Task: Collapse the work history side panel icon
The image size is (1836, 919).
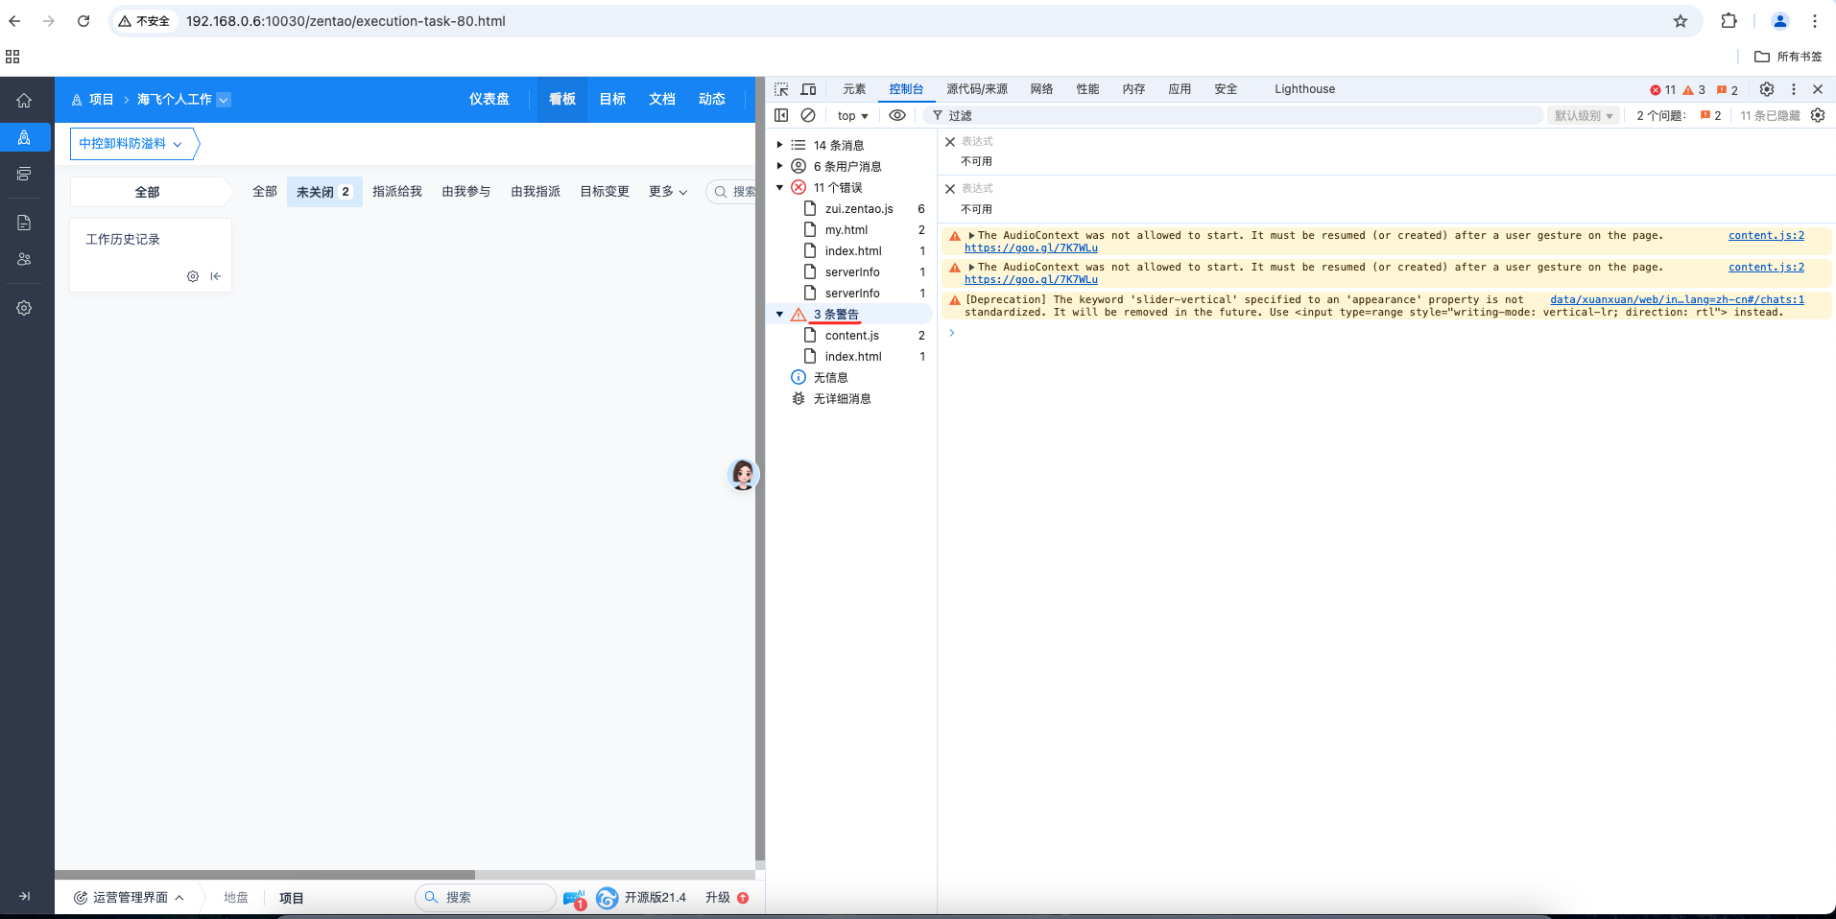Action: [x=216, y=276]
